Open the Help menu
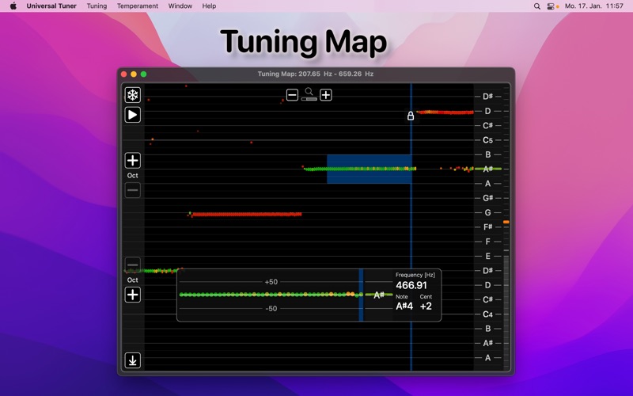This screenshot has height=396, width=633. pyautogui.click(x=209, y=6)
